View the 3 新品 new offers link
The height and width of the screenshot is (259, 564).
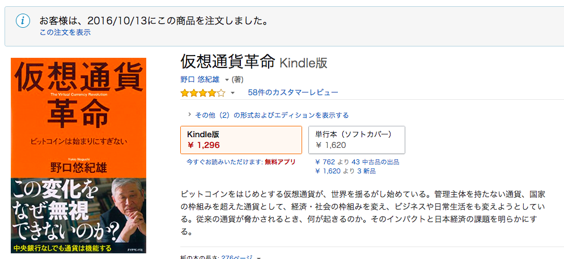366,171
